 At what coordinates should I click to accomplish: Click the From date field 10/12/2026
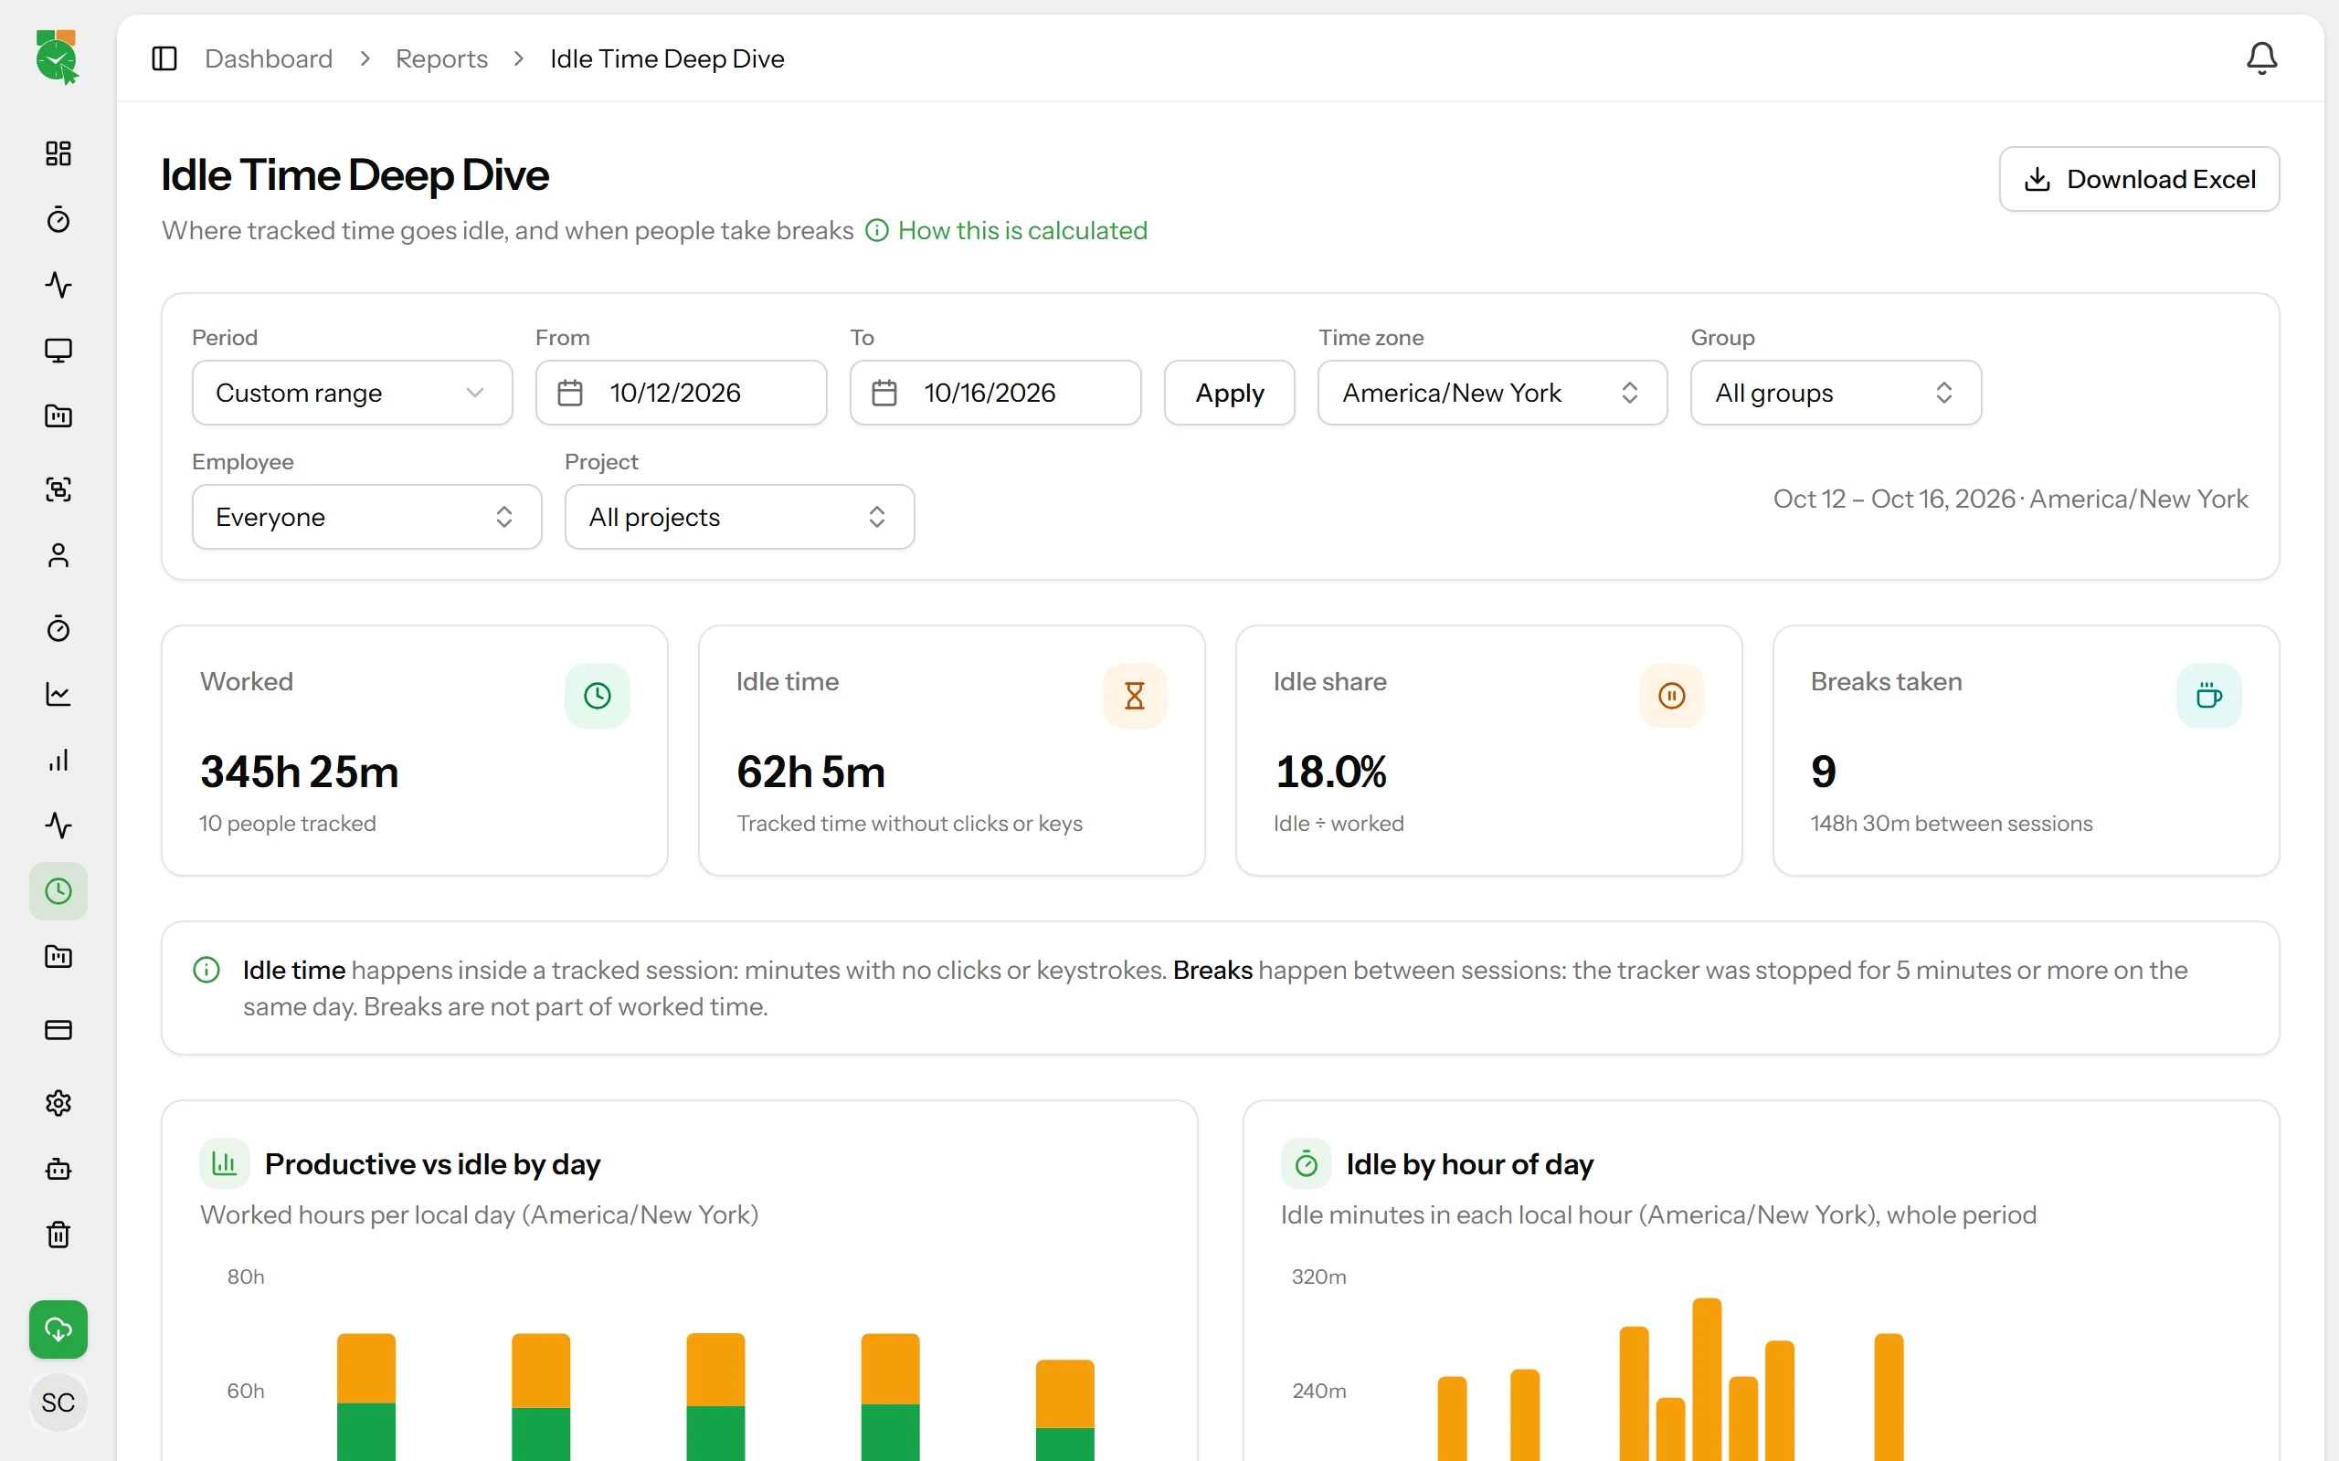pos(682,394)
